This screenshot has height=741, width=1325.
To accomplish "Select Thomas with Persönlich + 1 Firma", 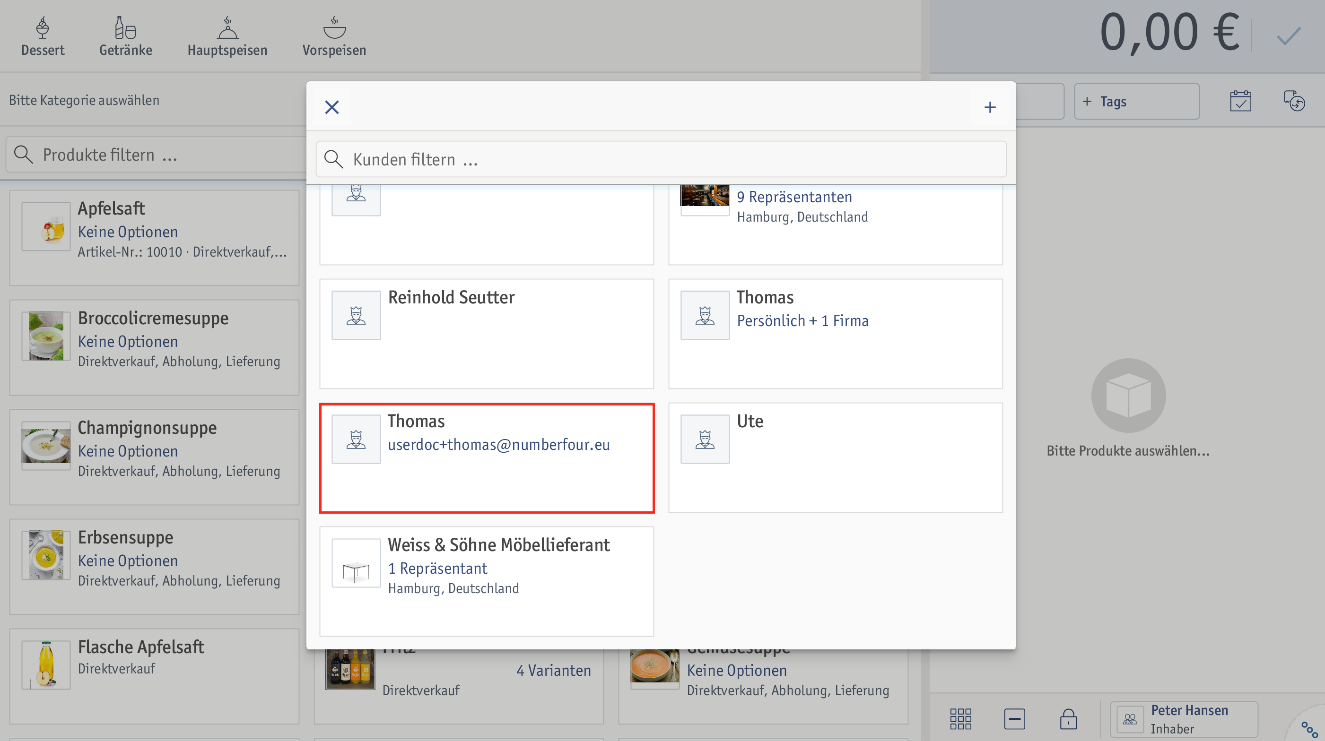I will (x=835, y=334).
